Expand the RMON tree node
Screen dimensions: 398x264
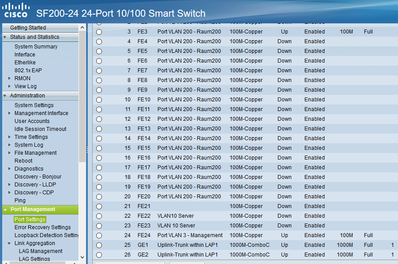point(9,78)
